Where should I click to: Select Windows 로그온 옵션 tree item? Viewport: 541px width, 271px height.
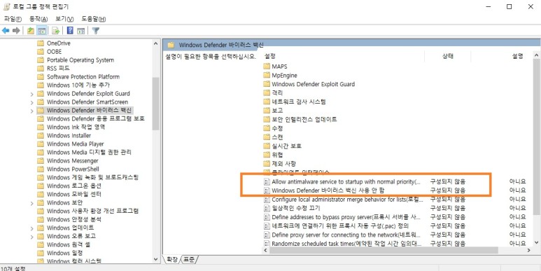point(73,186)
